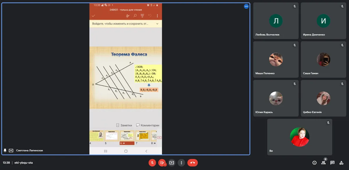Tap the Android recent apps button

click(106, 151)
